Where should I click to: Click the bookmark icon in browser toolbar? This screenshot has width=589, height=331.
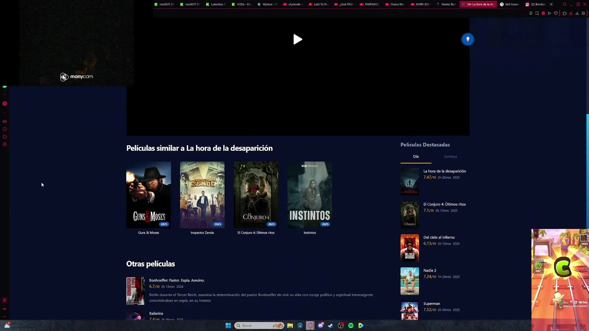click(x=531, y=13)
